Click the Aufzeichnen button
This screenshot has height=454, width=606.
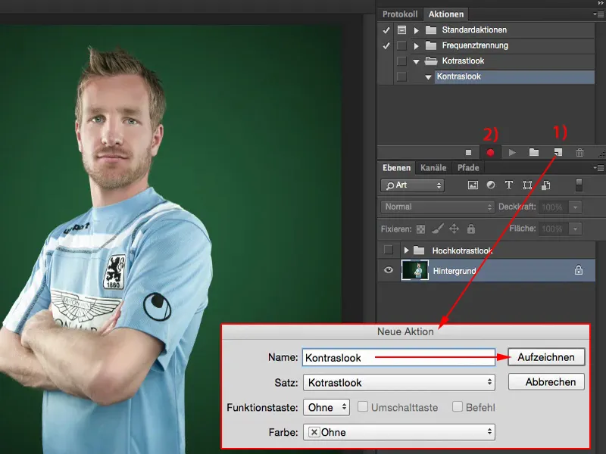(x=546, y=357)
